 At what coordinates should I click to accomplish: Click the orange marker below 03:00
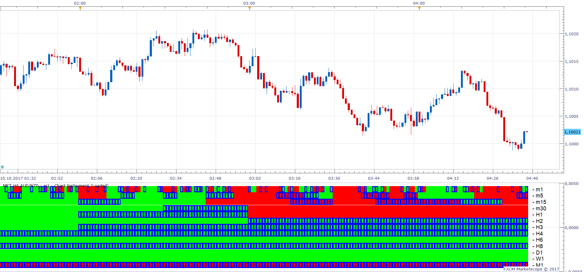(x=249, y=9)
